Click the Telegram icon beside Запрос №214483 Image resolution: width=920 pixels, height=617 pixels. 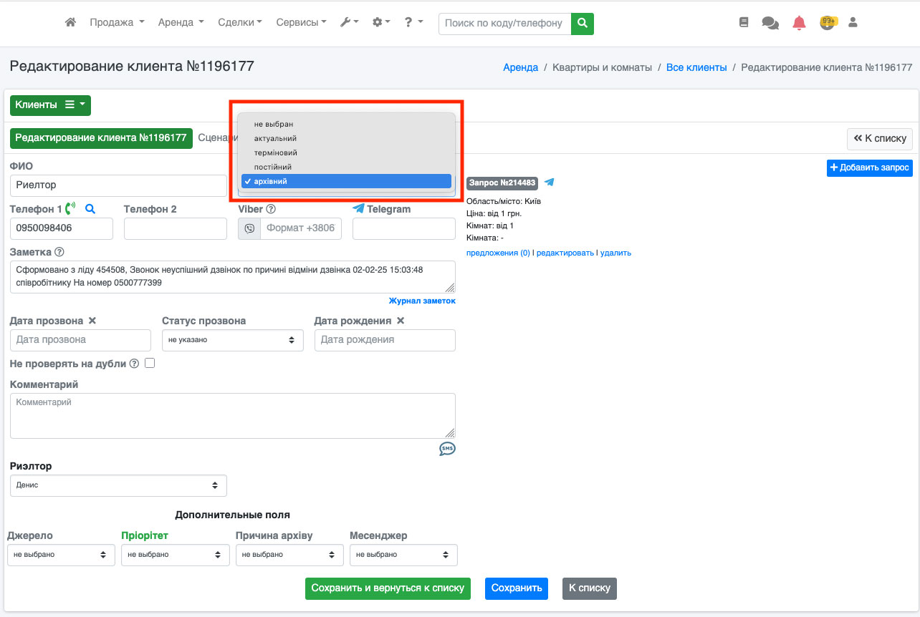550,183
